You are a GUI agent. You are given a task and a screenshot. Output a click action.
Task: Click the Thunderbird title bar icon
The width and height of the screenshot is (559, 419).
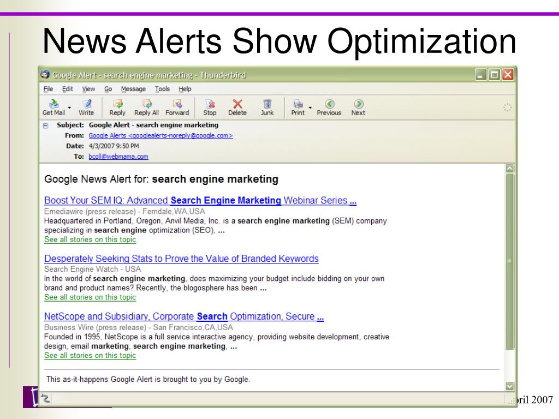point(45,74)
